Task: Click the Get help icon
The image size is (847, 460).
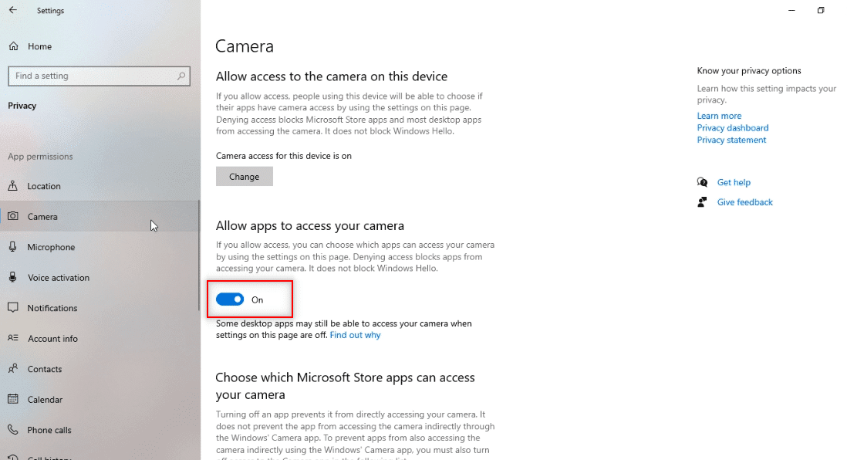Action: tap(702, 182)
